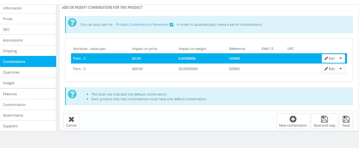Screen dimensions: 359x148
Task: Expand the dropdown arrow for Tiers - 2
Action: point(340,58)
